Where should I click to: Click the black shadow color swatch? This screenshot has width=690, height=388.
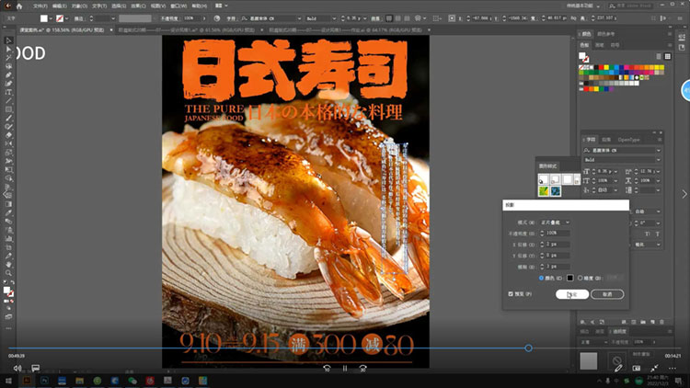(570, 277)
